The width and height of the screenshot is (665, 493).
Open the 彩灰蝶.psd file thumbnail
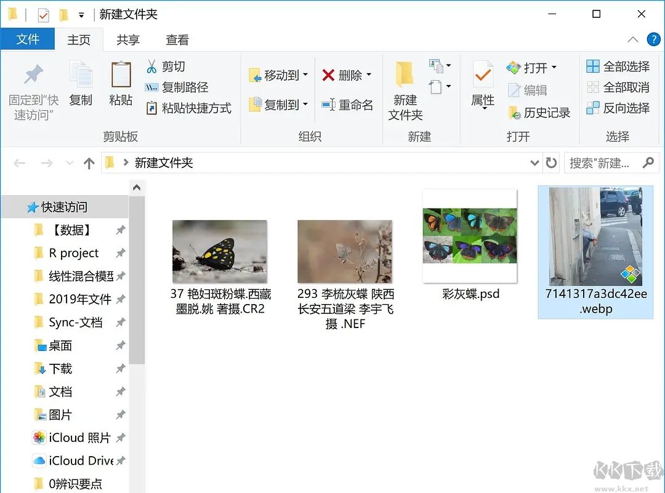pyautogui.click(x=469, y=236)
